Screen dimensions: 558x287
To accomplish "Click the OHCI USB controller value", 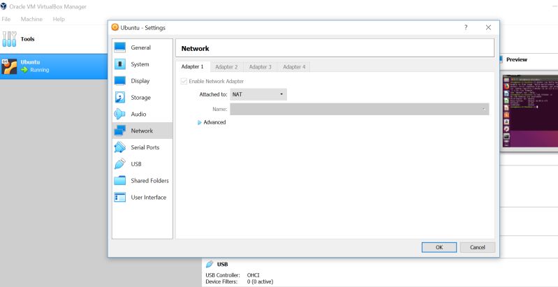I will (x=253, y=275).
